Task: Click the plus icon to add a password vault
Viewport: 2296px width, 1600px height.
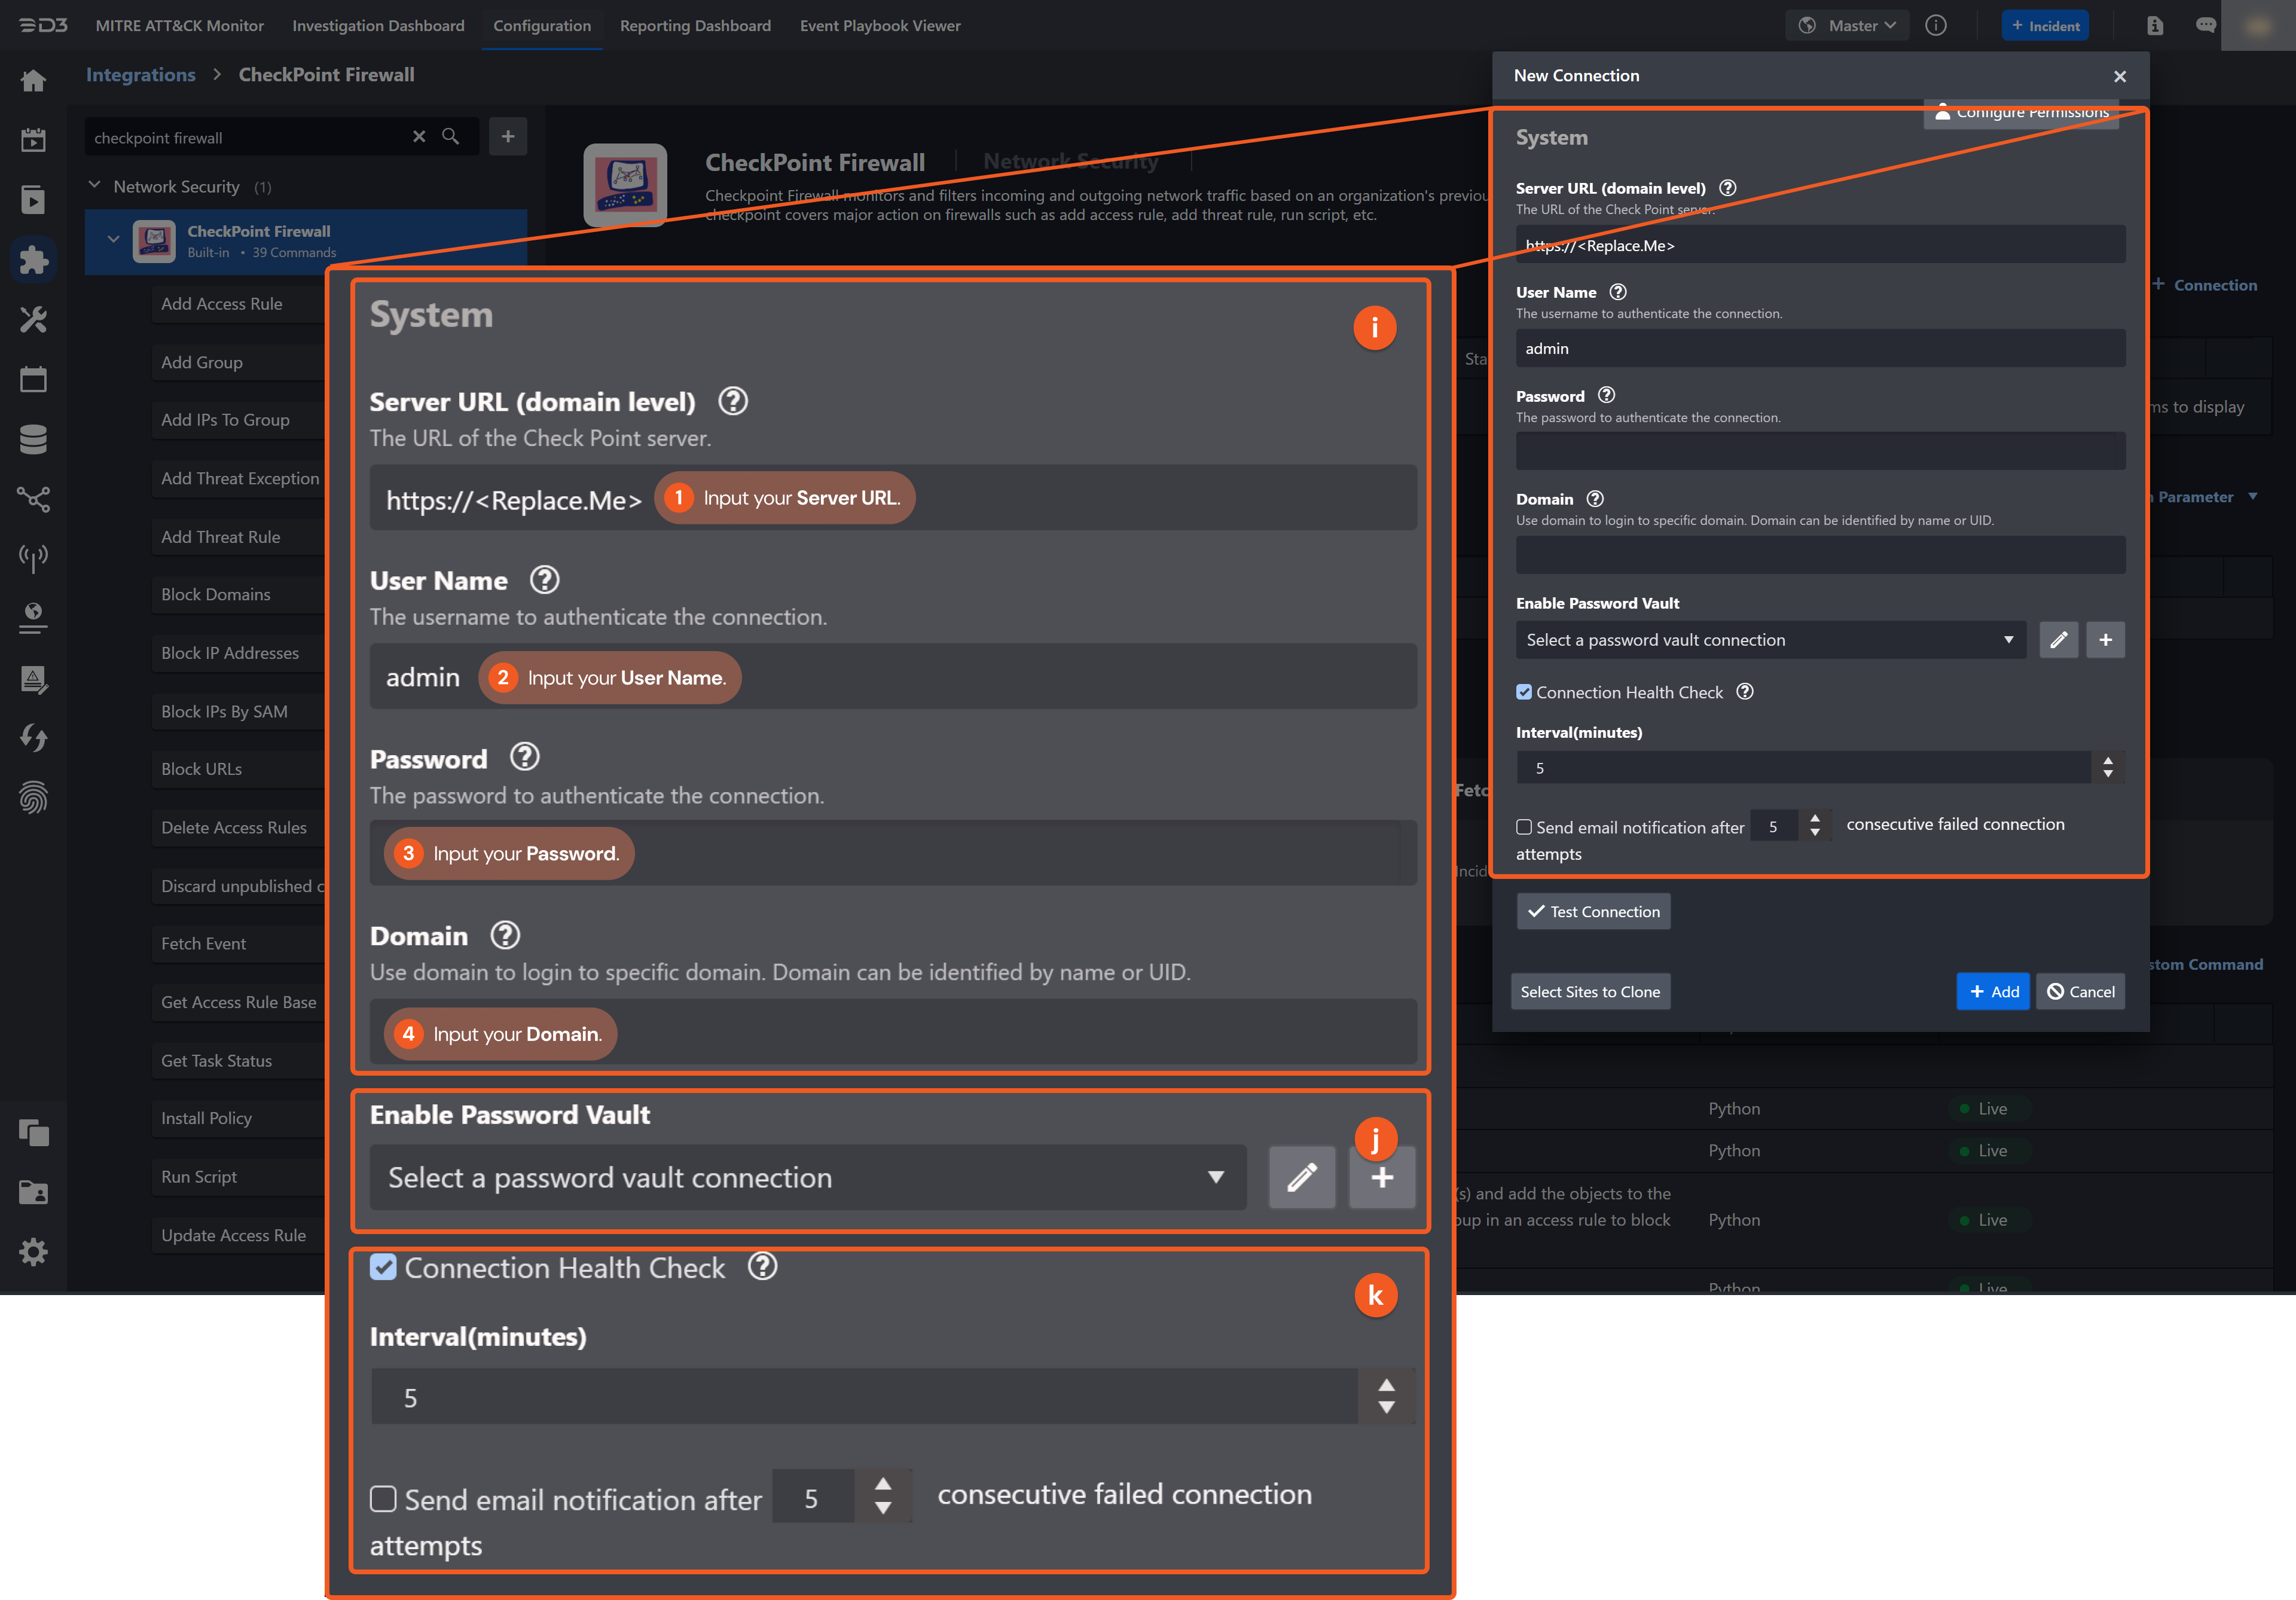Action: coord(1382,1177)
